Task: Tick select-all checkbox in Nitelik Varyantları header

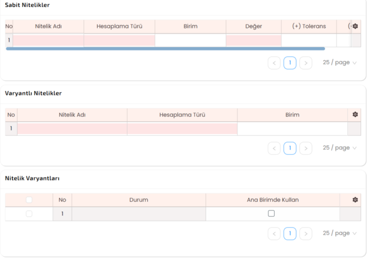Action: [29, 200]
